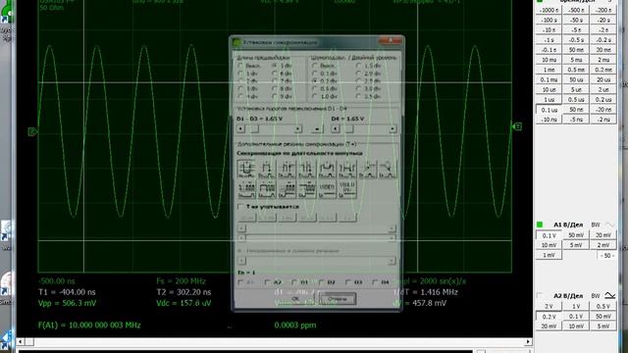The width and height of the screenshot is (628, 353).
Task: Select the VIDEO line sync mode icon
Action: pyautogui.click(x=346, y=189)
